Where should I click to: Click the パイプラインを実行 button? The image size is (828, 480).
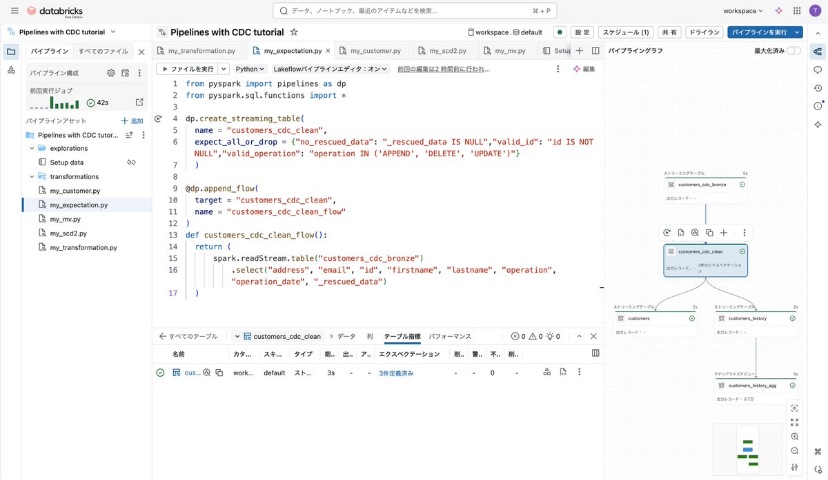[x=759, y=32]
